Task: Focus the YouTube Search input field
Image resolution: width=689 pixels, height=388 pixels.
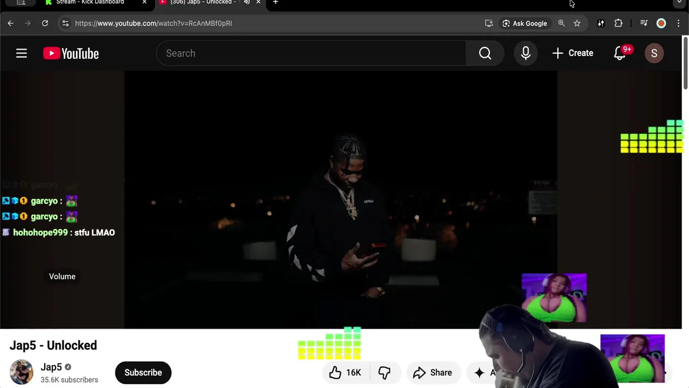Action: click(311, 53)
